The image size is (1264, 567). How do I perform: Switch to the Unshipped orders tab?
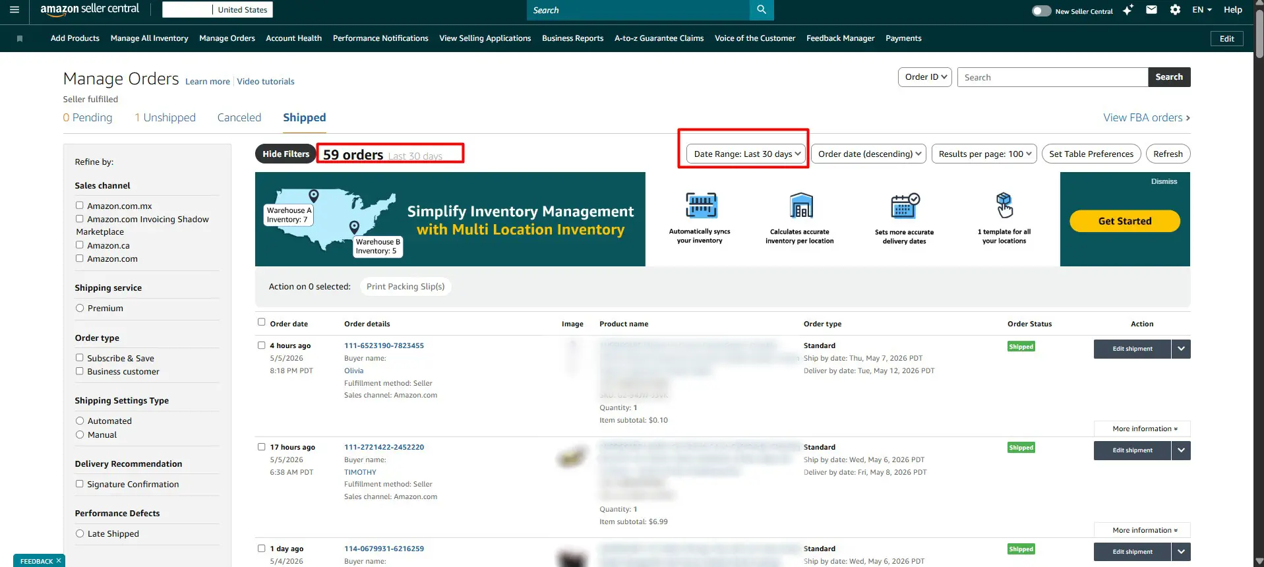pos(166,117)
